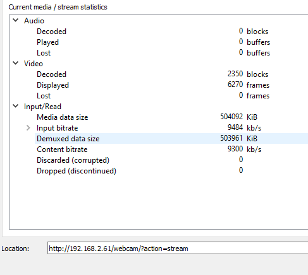Select the Audio tree heading
Viewport: 308px width, 275px height.
tap(34, 21)
